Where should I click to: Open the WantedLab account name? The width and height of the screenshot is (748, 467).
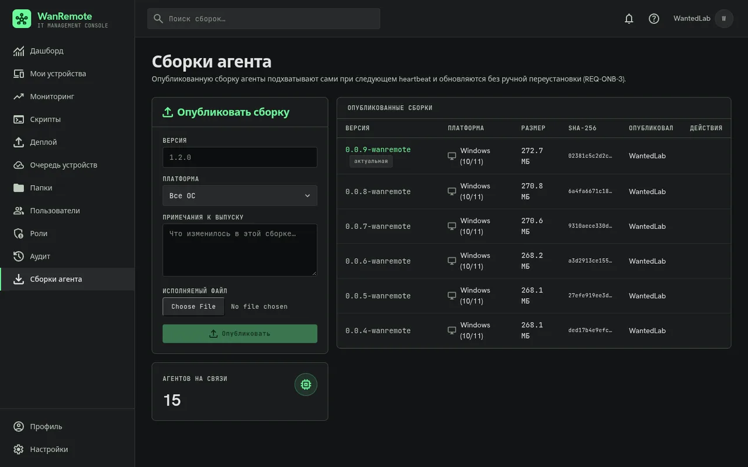(692, 19)
